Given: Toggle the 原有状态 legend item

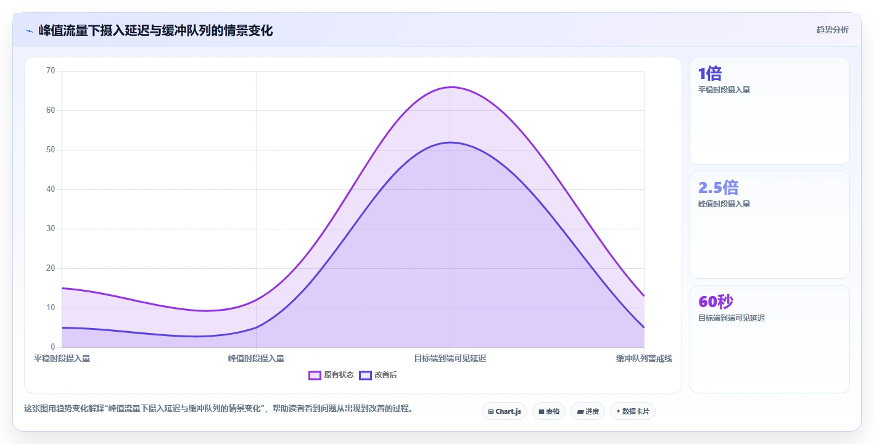Looking at the screenshot, I should pos(331,375).
